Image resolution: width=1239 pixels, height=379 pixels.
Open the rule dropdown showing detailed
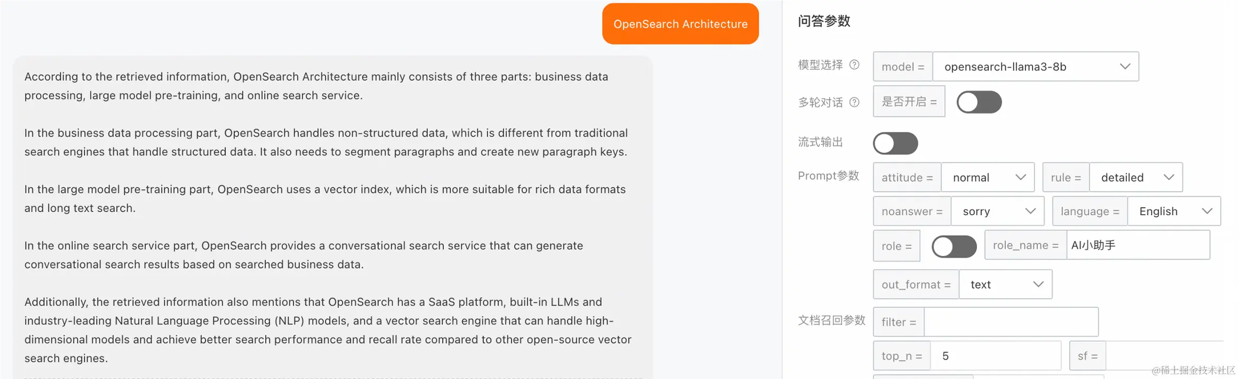[1135, 177]
